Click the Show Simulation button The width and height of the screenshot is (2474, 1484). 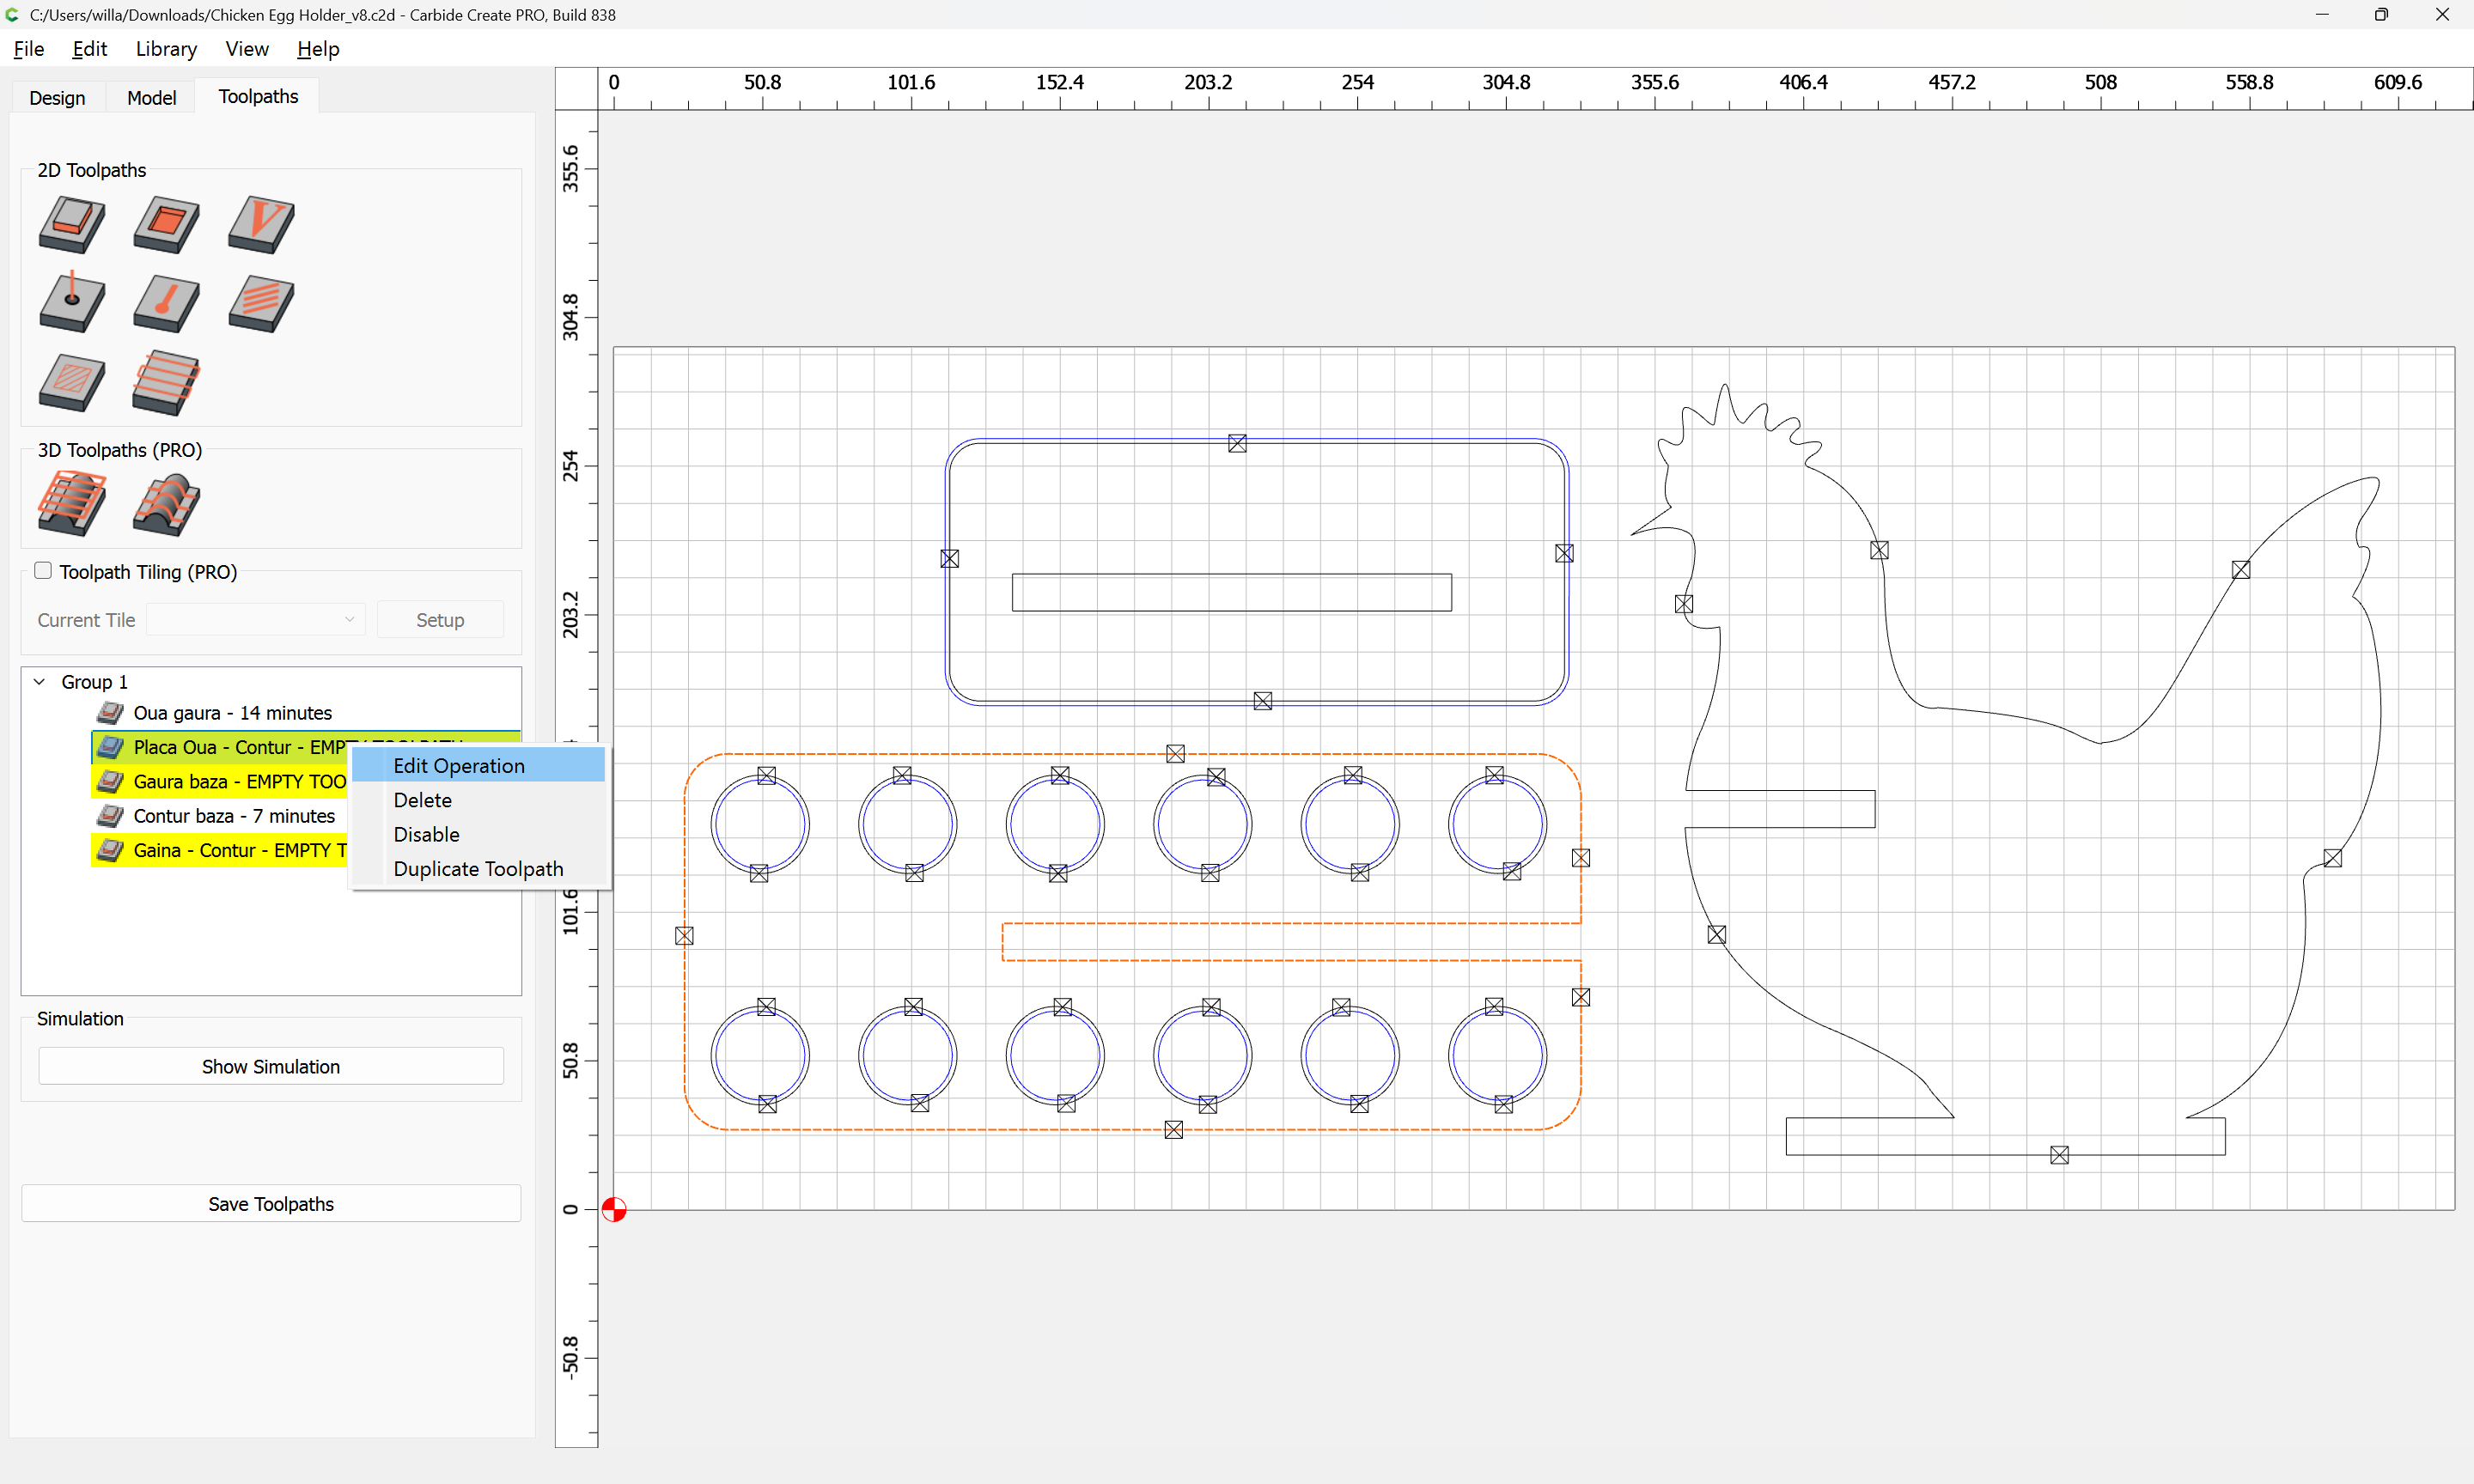click(x=271, y=1067)
